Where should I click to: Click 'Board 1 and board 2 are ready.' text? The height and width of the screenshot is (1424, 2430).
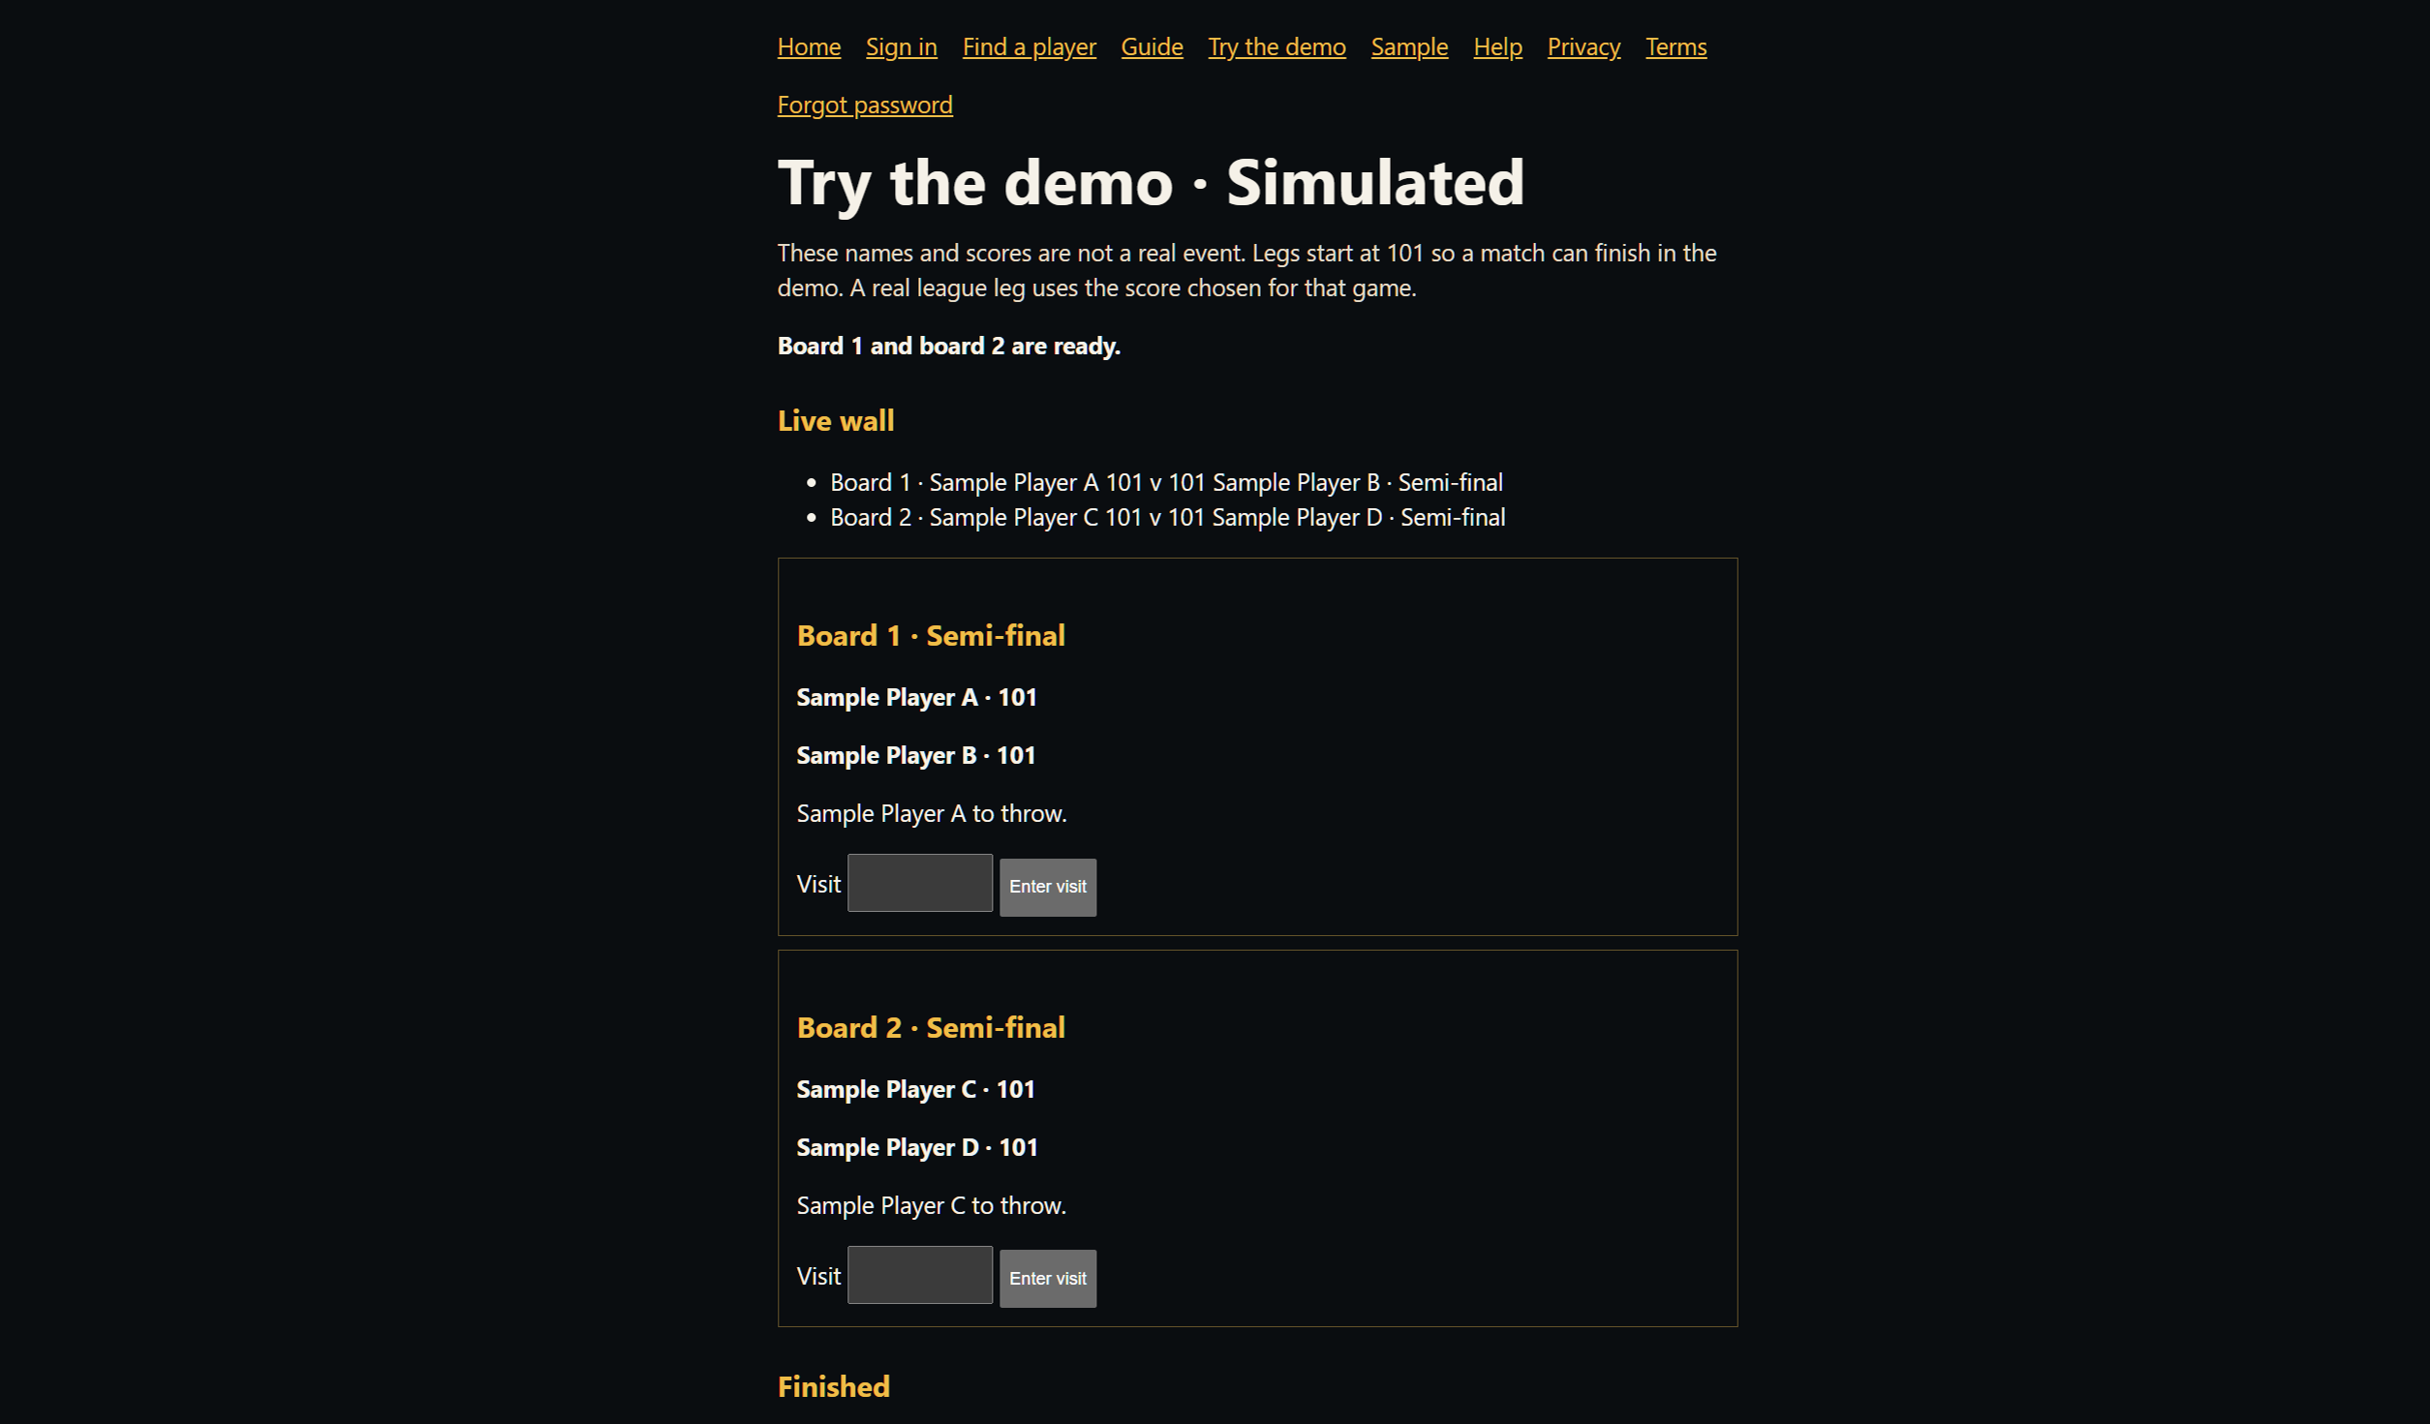pos(949,346)
